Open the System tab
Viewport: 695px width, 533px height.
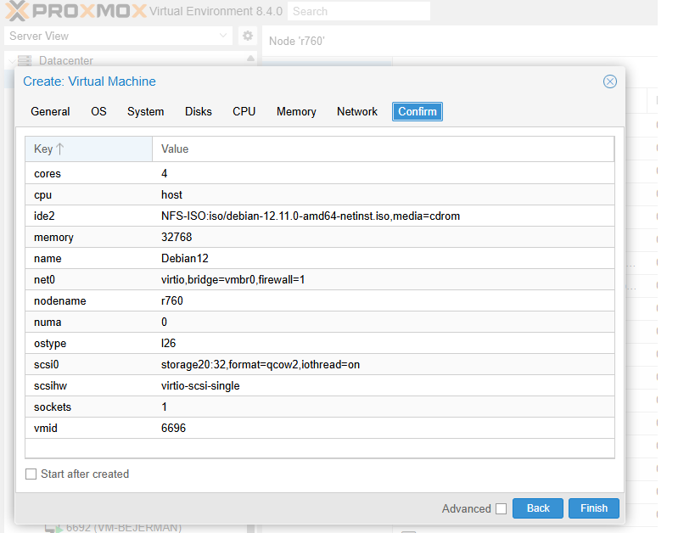[x=145, y=112]
